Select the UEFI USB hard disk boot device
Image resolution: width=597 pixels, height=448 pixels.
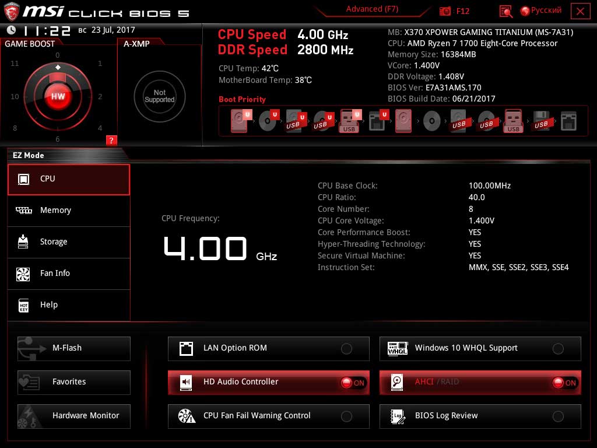click(296, 121)
